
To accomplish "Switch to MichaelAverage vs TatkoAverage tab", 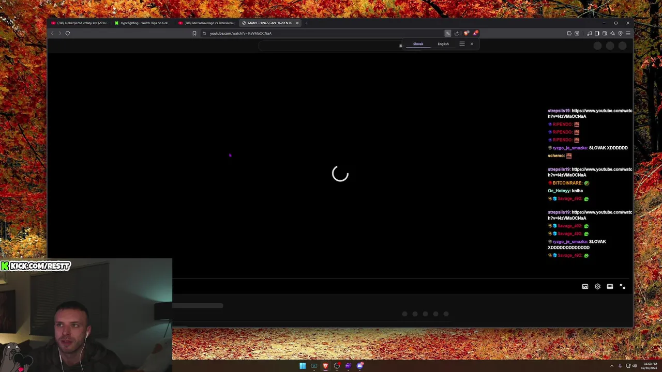I will [x=206, y=23].
